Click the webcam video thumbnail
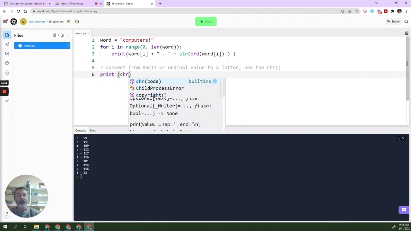Viewport: 411px width, 231px height. pyautogui.click(x=26, y=196)
